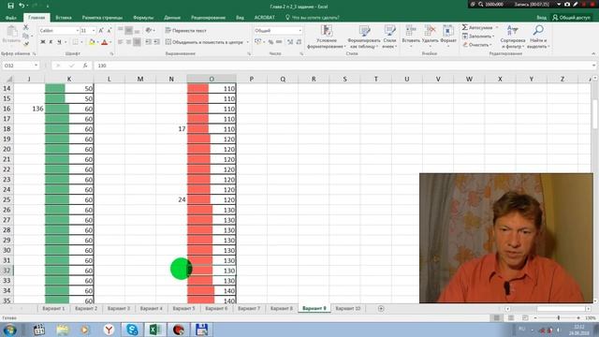Switch to the Разметка страницы tab
The width and height of the screenshot is (599, 337).
tap(102, 18)
